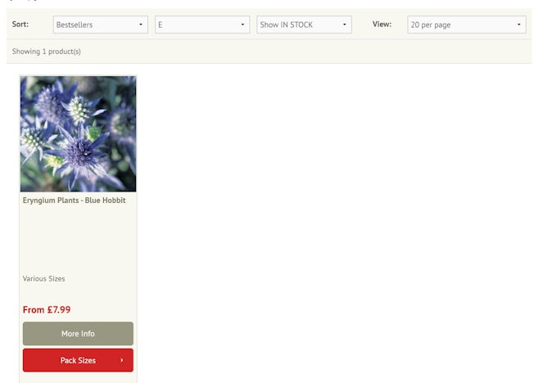This screenshot has width=534, height=383.
Task: Click the Various Sizes text
Action: pyautogui.click(x=43, y=279)
